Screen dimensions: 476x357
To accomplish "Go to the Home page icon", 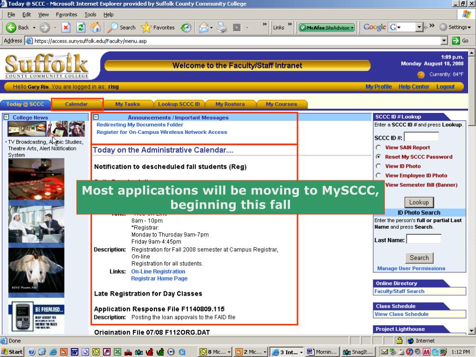I will 96,27.
